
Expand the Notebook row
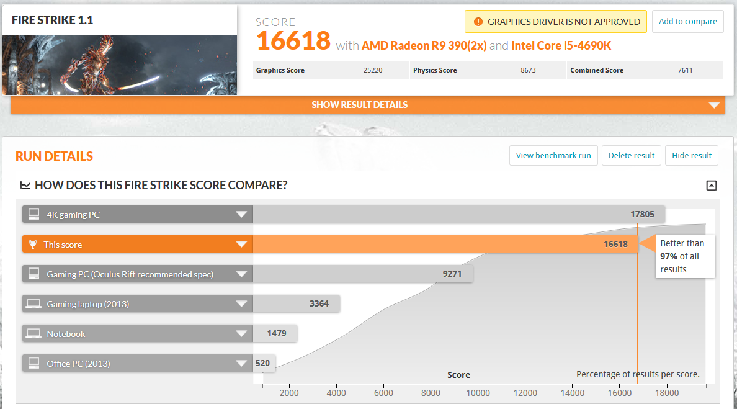tap(241, 334)
